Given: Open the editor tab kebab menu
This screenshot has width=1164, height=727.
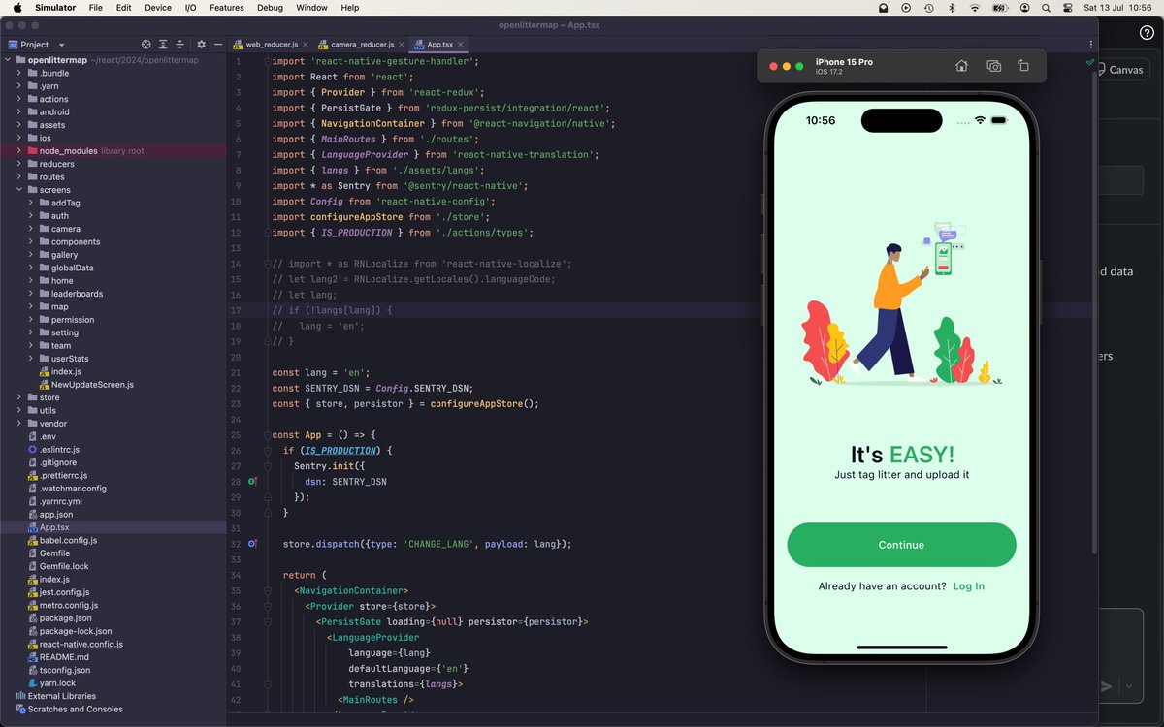Looking at the screenshot, I should click(x=1090, y=45).
